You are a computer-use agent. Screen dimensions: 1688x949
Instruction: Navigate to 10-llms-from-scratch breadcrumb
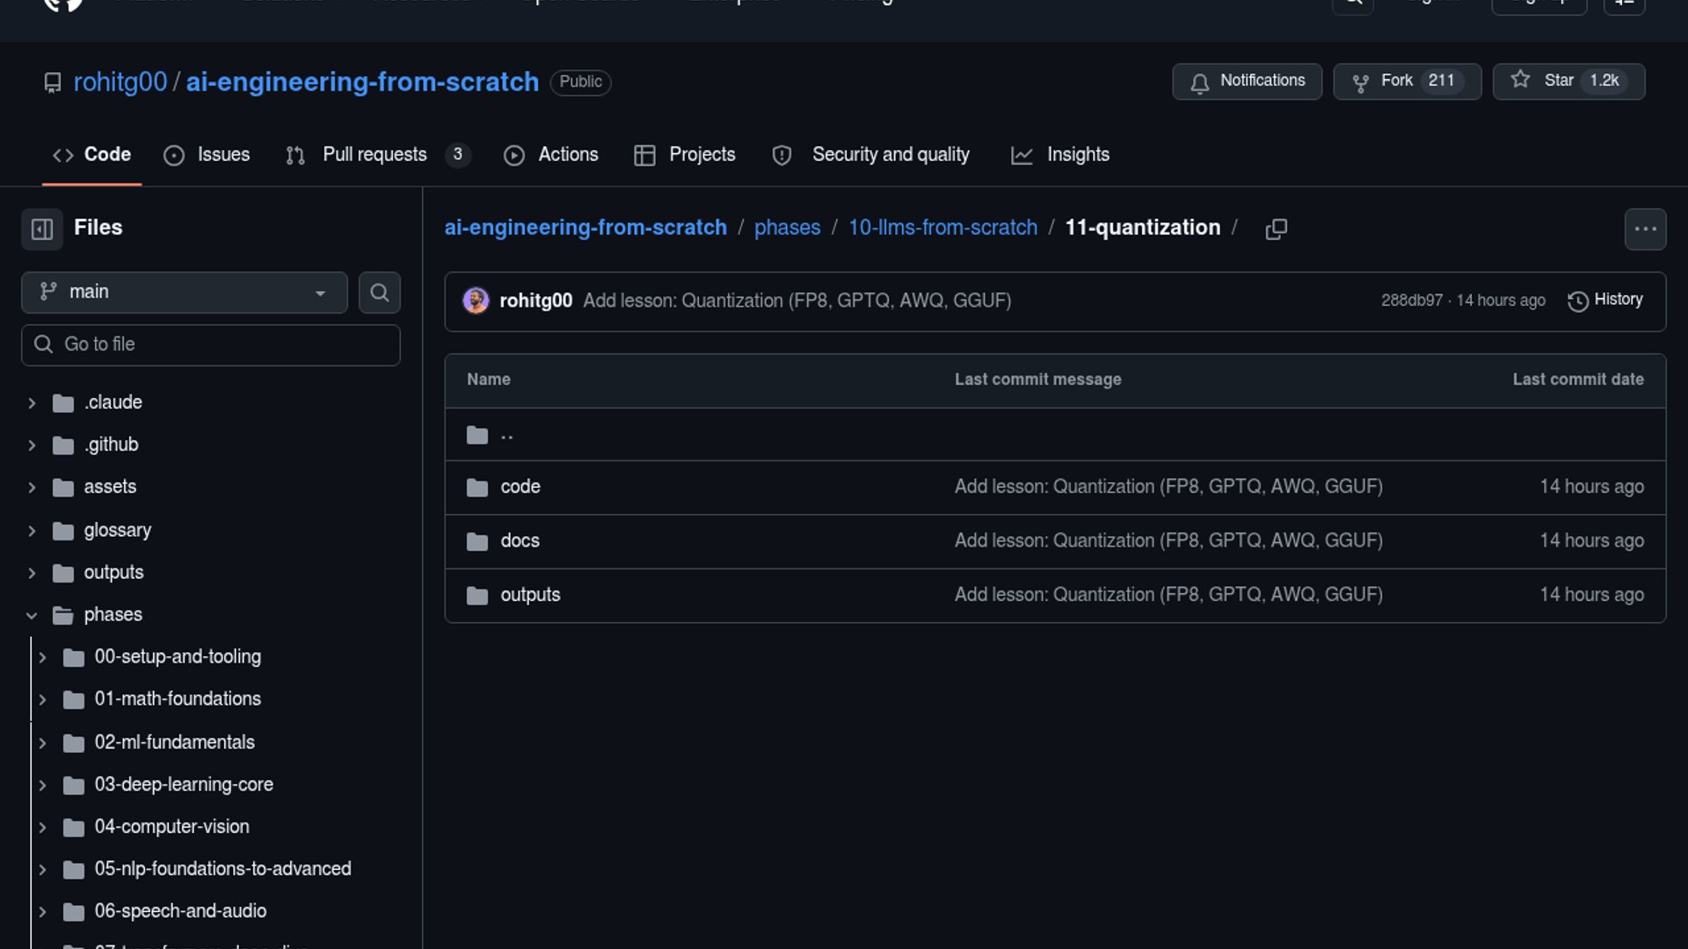point(942,228)
